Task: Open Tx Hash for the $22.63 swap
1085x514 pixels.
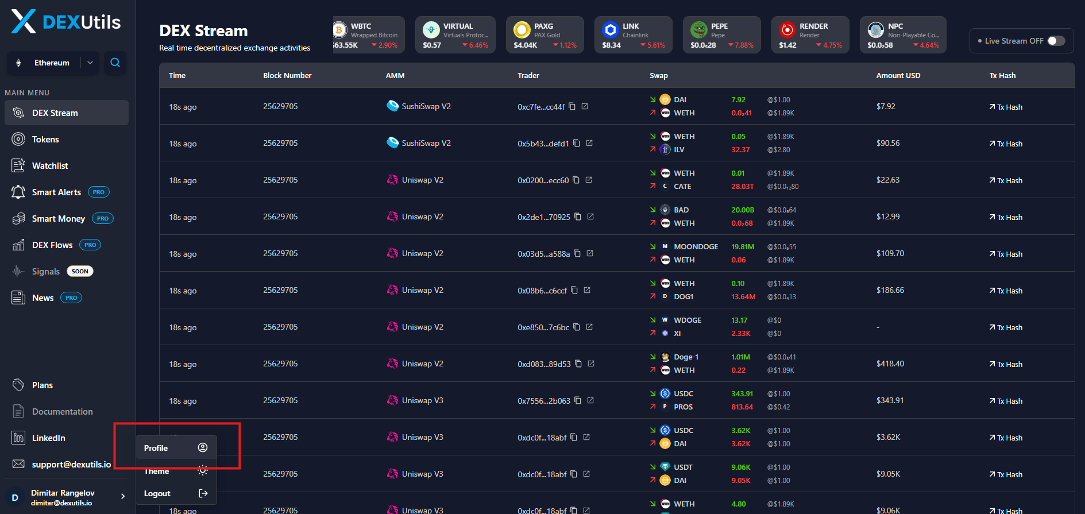Action: (x=1006, y=180)
